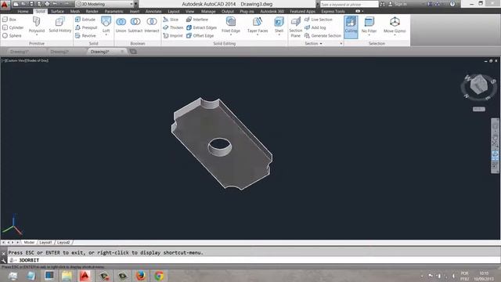
Task: Click the Imprint tool
Action: tap(173, 35)
